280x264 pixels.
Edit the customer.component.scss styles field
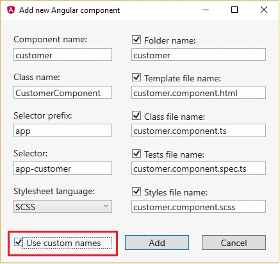(x=199, y=206)
